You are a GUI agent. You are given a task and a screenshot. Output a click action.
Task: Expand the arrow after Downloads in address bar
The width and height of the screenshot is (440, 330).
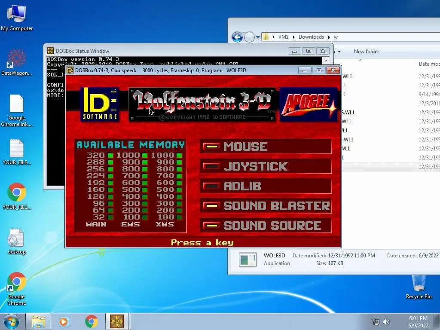pos(329,37)
